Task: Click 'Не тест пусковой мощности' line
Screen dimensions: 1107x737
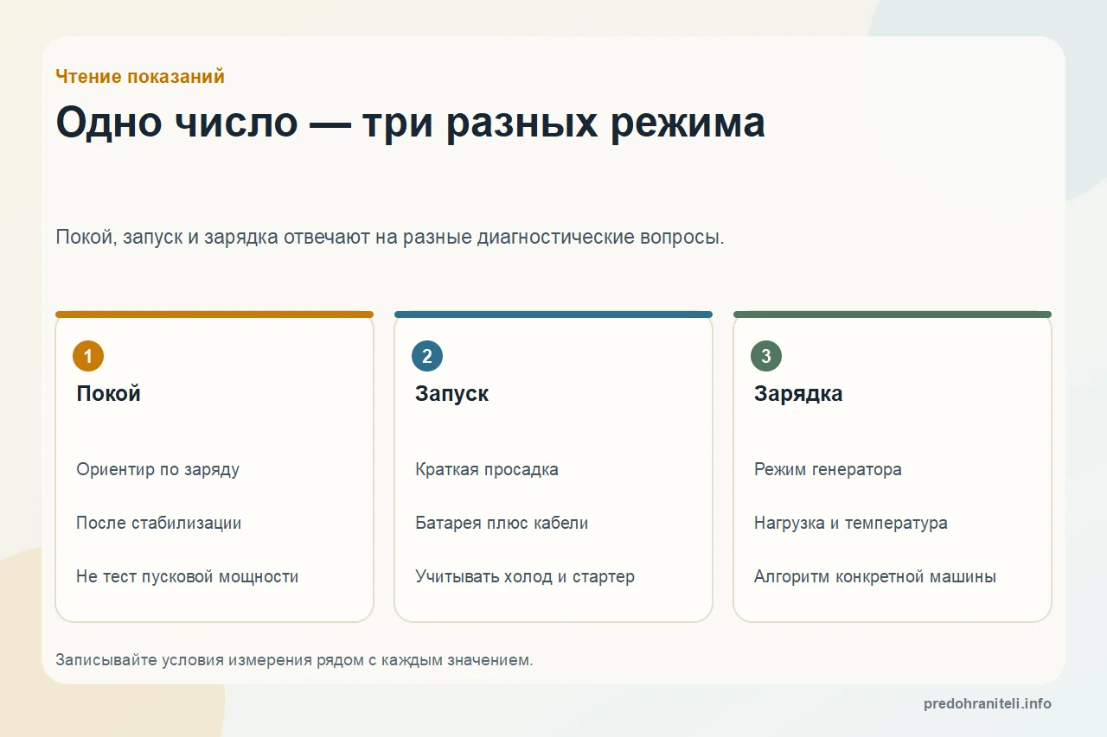Action: [x=187, y=577]
